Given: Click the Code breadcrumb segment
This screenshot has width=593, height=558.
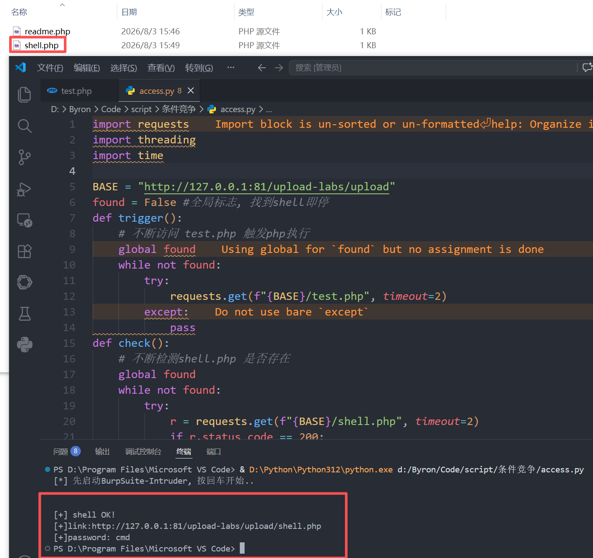Looking at the screenshot, I should coord(111,109).
